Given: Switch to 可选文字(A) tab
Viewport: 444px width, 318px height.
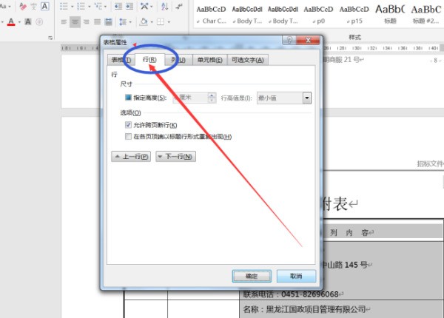Looking at the screenshot, I should click(248, 60).
